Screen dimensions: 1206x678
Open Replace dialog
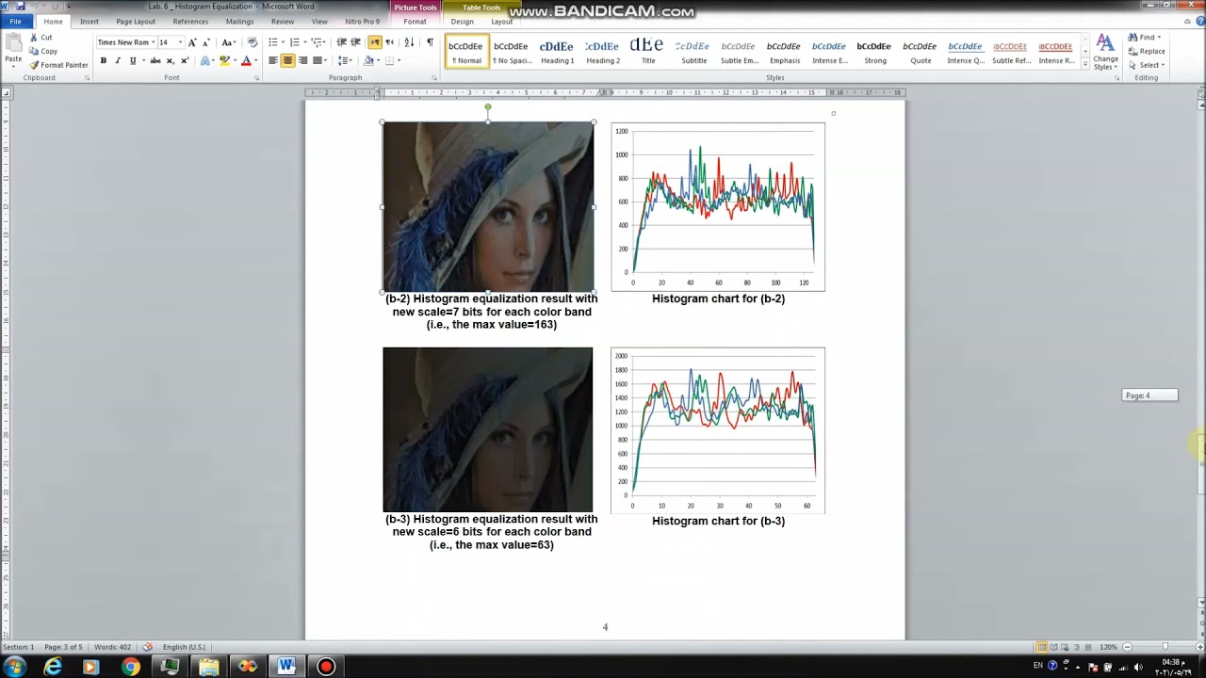(1147, 51)
